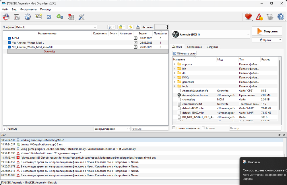The height and width of the screenshot is (185, 287).
Task: Select the Данные tab
Action: [177, 47]
